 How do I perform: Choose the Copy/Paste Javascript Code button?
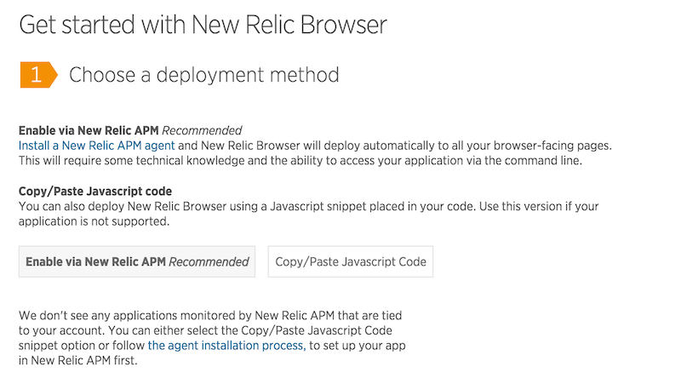click(351, 261)
